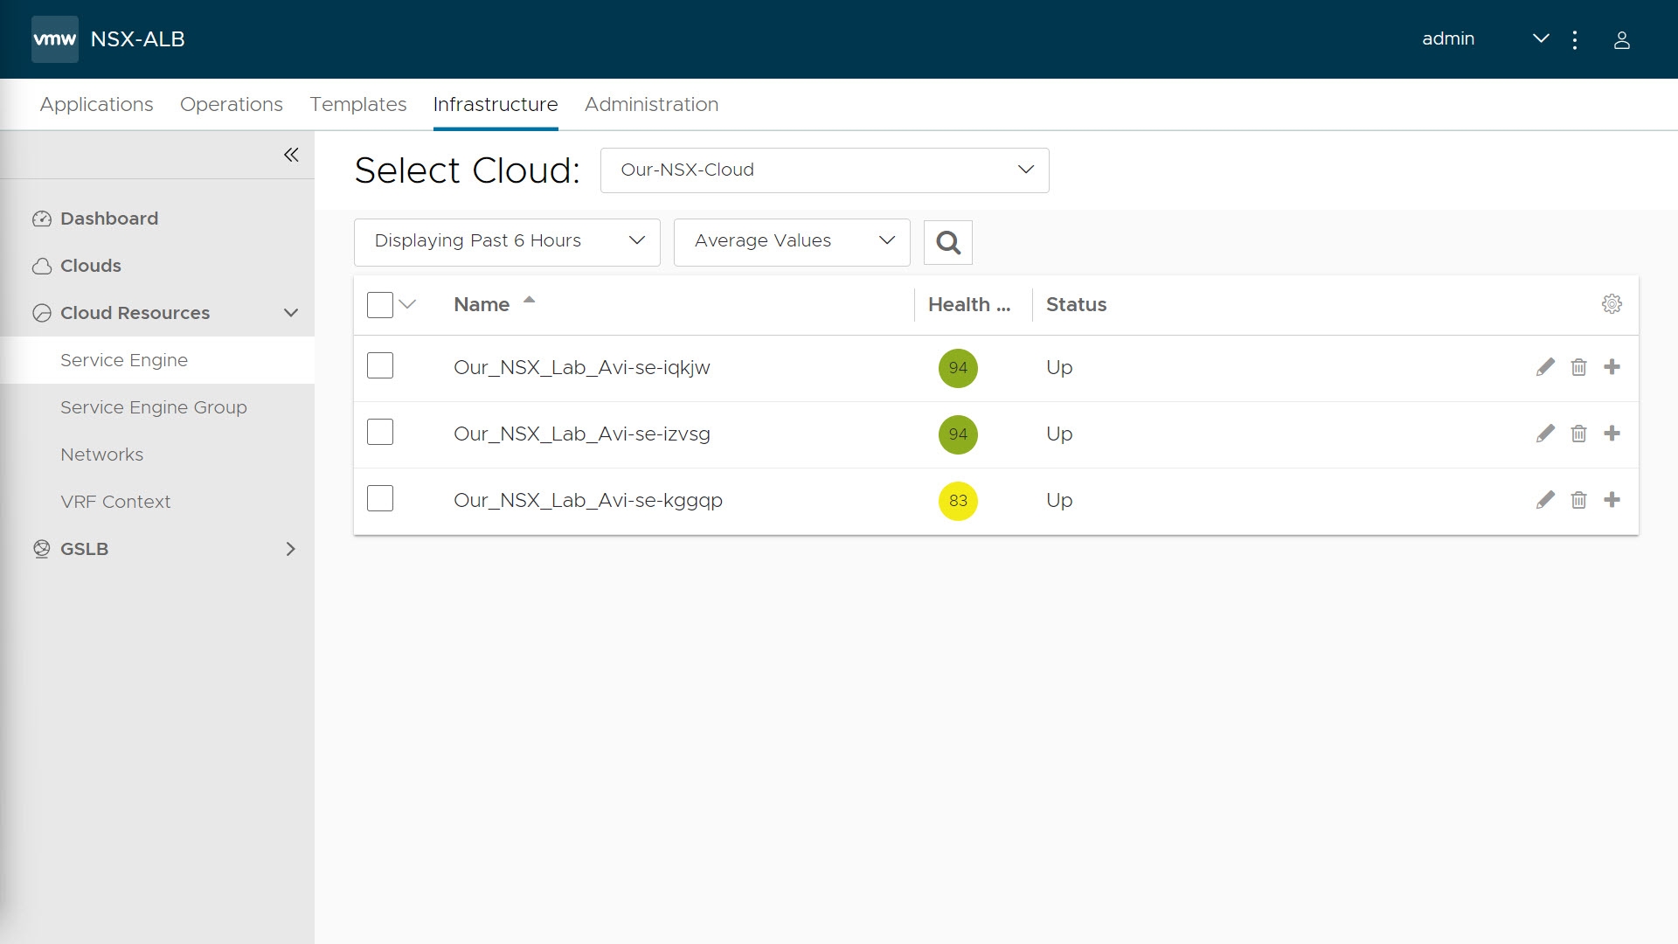
Task: Switch to the Administration tab
Action: click(x=651, y=104)
